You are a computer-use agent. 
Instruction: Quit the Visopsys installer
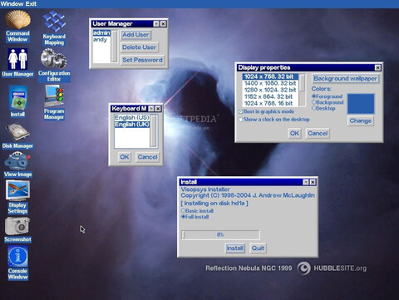pos(258,248)
